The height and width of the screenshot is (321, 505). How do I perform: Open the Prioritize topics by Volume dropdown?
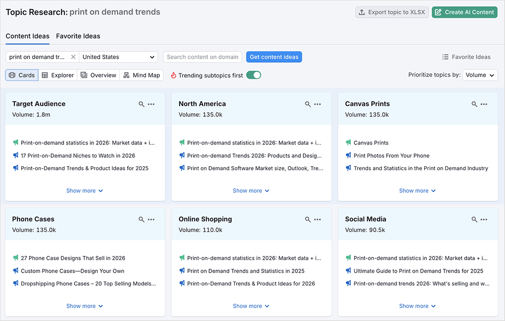[x=480, y=75]
